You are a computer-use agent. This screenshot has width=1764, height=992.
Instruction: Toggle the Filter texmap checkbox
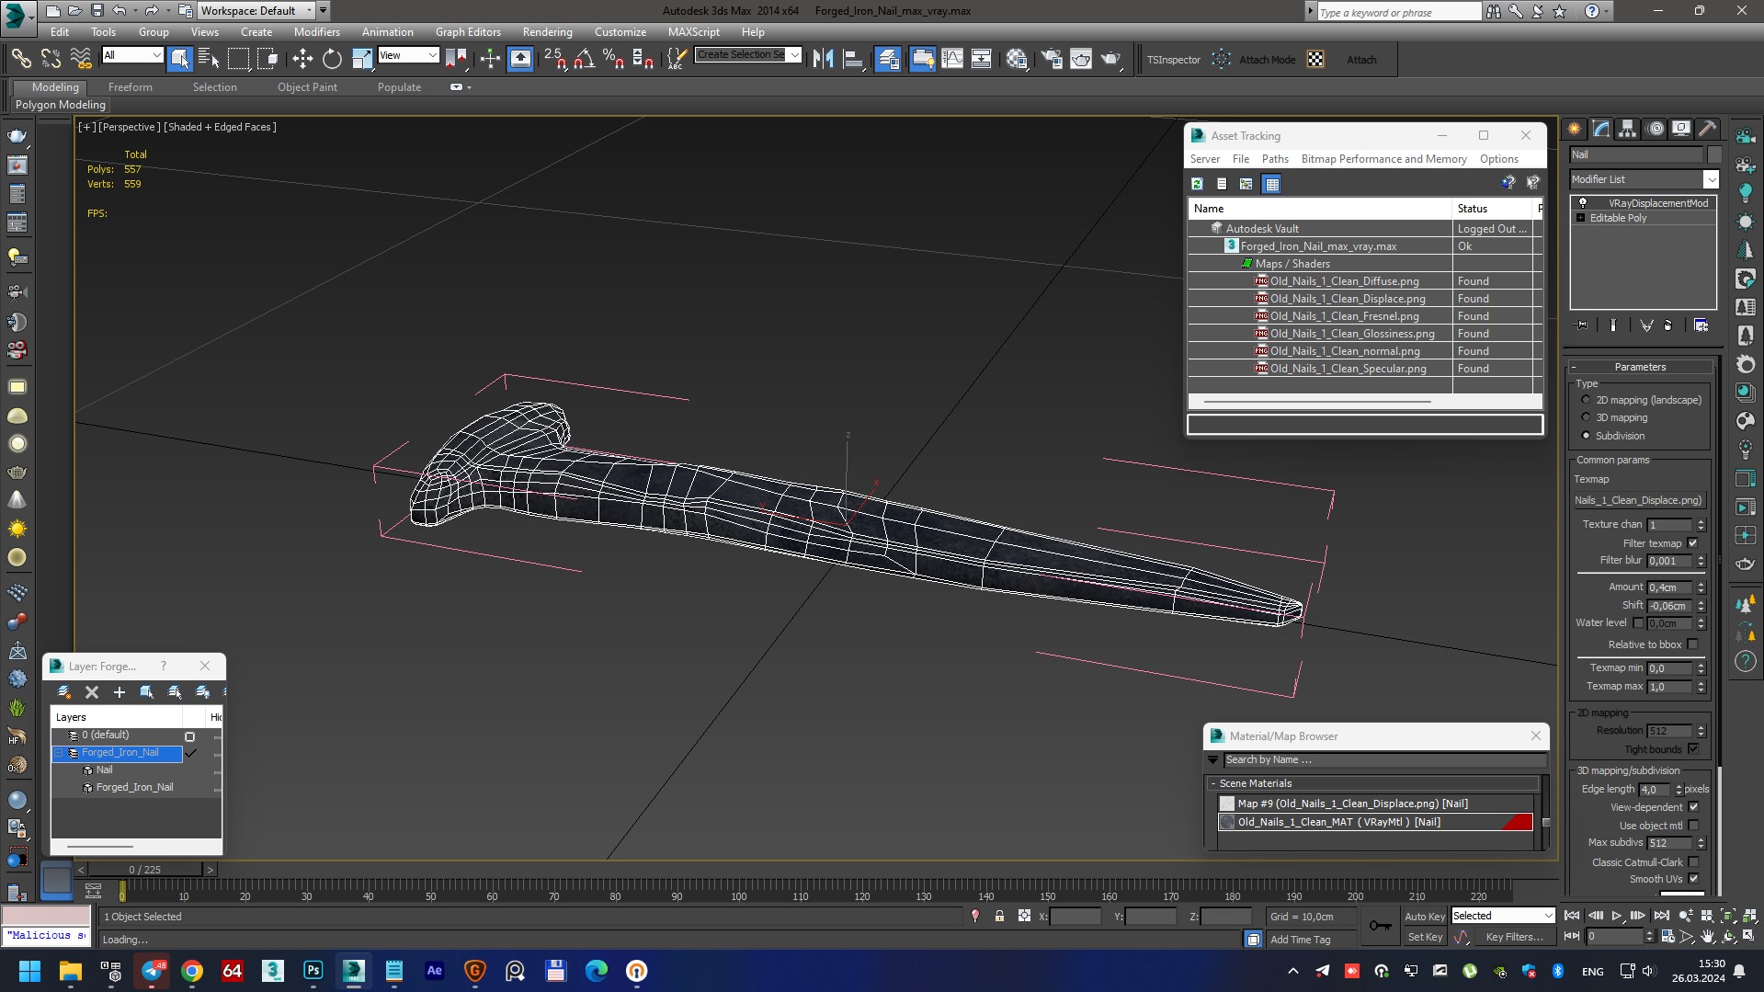tap(1692, 543)
